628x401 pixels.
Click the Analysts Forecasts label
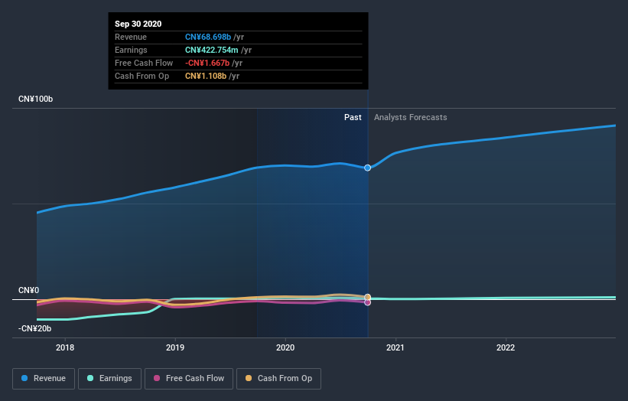pyautogui.click(x=411, y=117)
